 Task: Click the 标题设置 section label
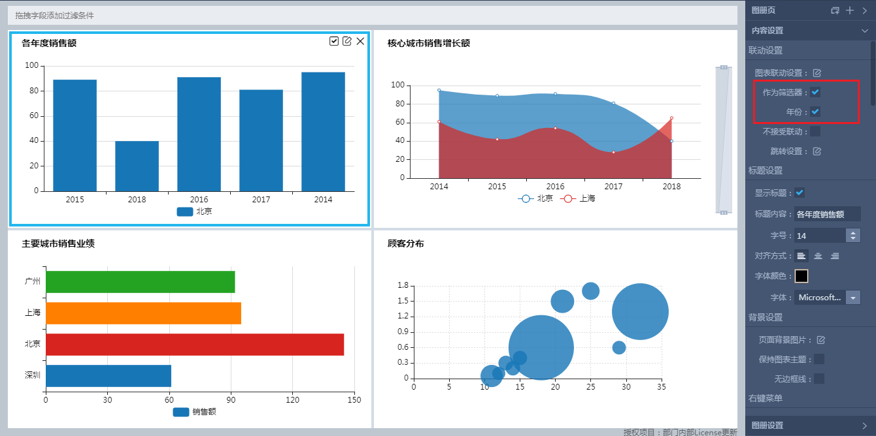[x=766, y=170]
